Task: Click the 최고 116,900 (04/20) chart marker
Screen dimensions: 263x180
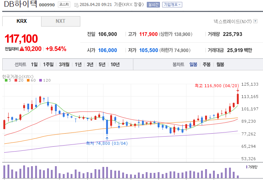Action: point(217,86)
